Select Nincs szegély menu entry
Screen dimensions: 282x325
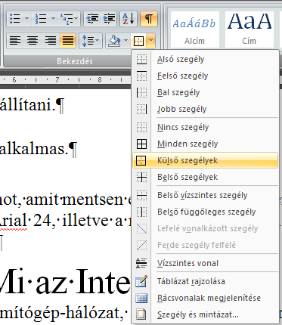point(205,128)
